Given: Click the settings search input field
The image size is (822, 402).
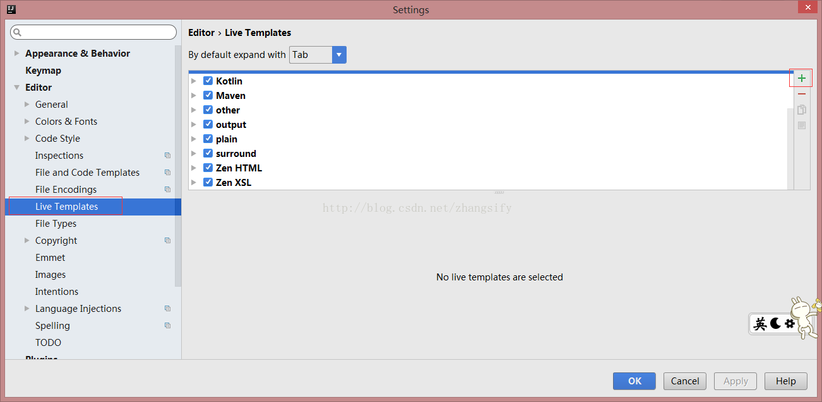Looking at the screenshot, I should pyautogui.click(x=93, y=32).
